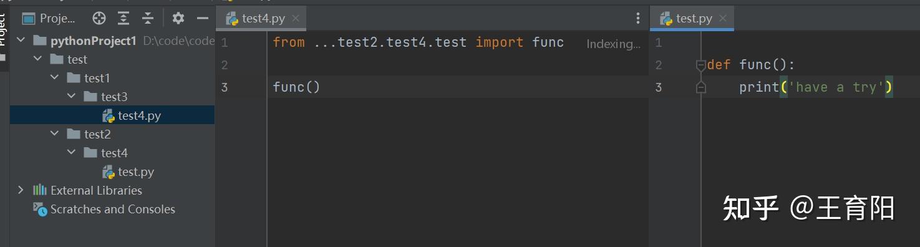Expand all items in Project panel
The image size is (920, 247).
[123, 18]
